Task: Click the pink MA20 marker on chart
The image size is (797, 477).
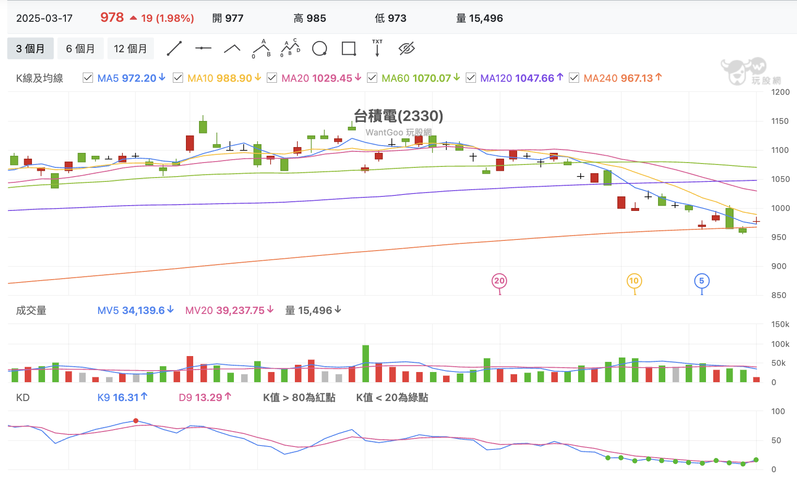Action: [499, 281]
